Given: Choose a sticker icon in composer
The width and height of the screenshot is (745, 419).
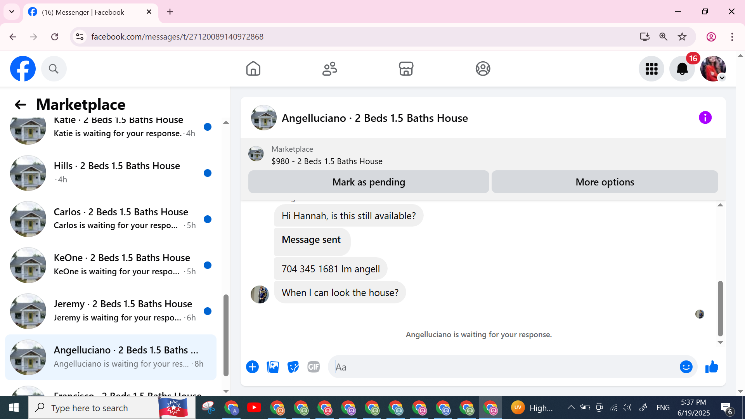Looking at the screenshot, I should [x=293, y=367].
